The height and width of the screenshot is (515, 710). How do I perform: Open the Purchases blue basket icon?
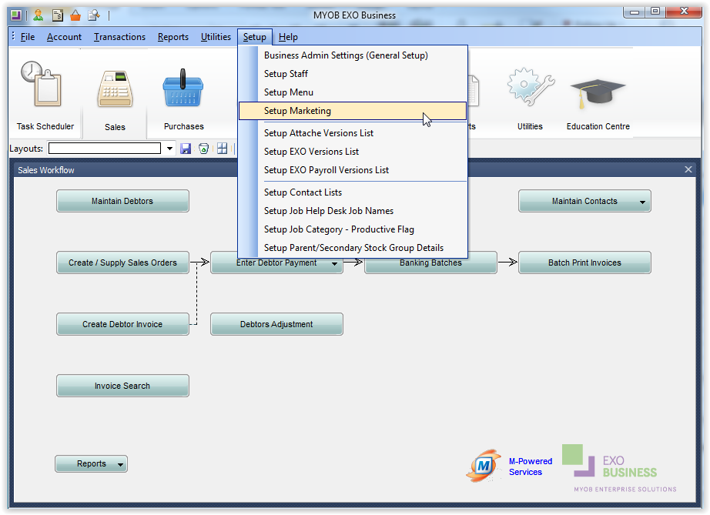183,87
